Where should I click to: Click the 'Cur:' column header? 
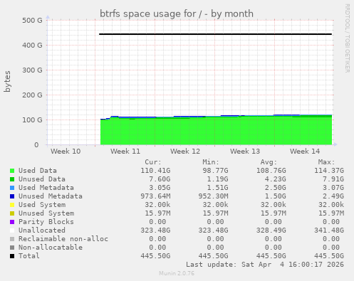[153, 162]
